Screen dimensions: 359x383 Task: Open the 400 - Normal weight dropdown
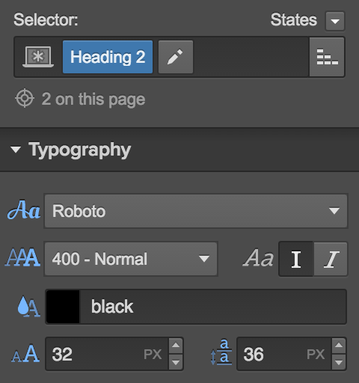tap(131, 259)
